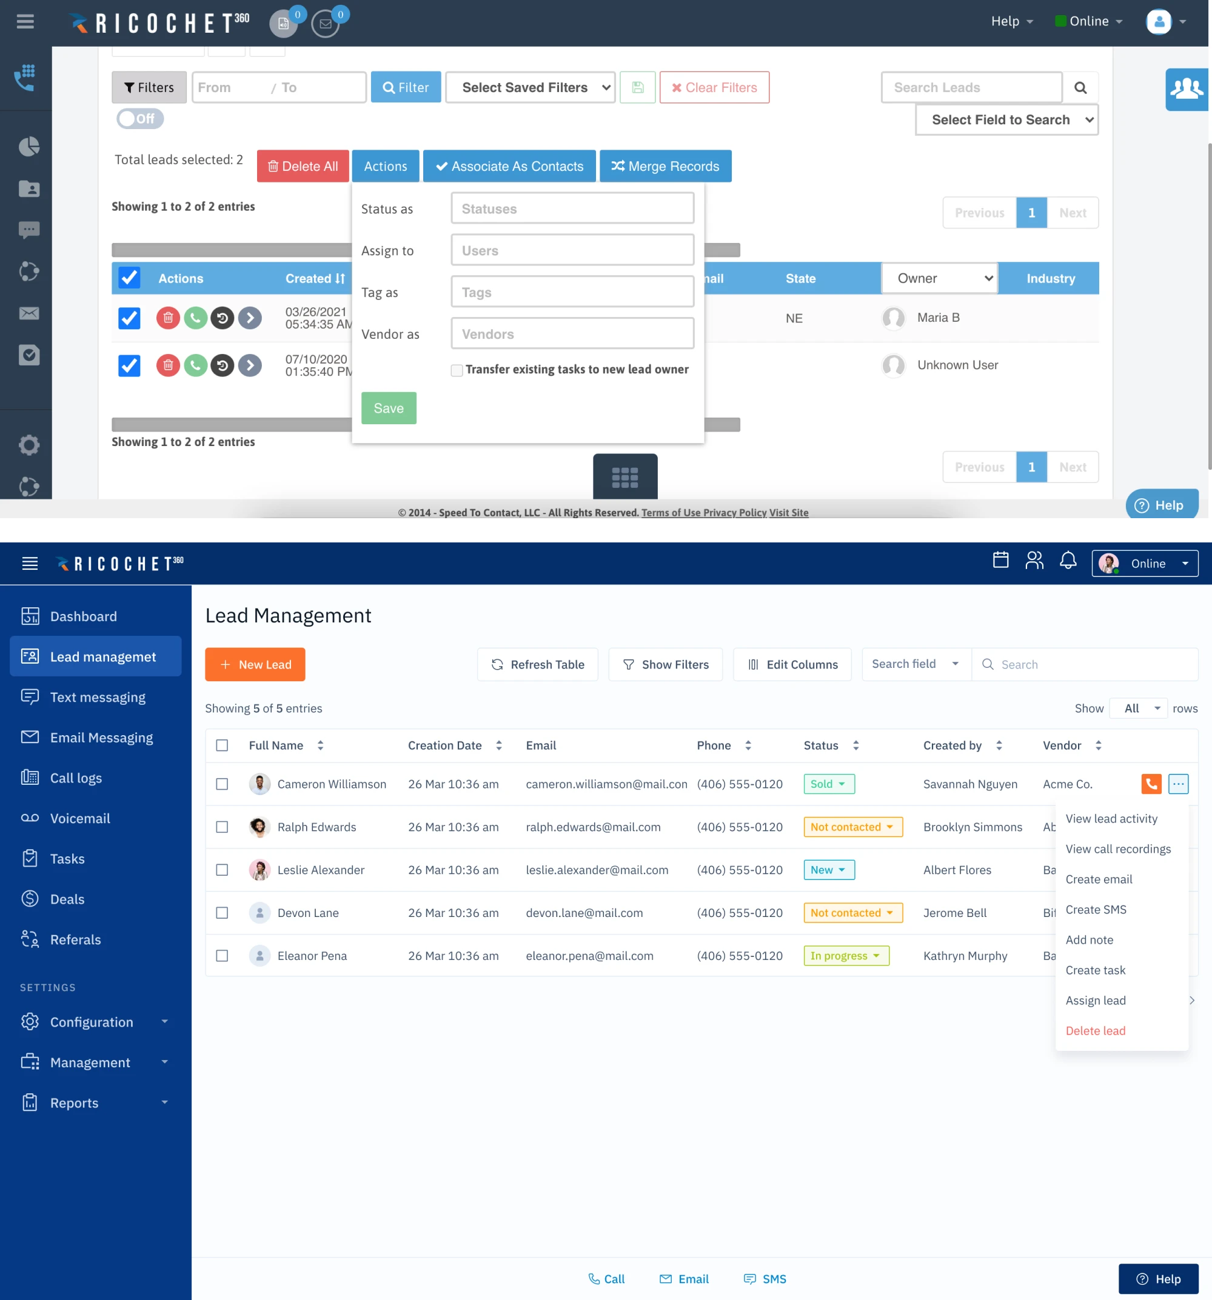The width and height of the screenshot is (1212, 1300).
Task: Expand the Owner dropdown in the table header
Action: coord(939,278)
